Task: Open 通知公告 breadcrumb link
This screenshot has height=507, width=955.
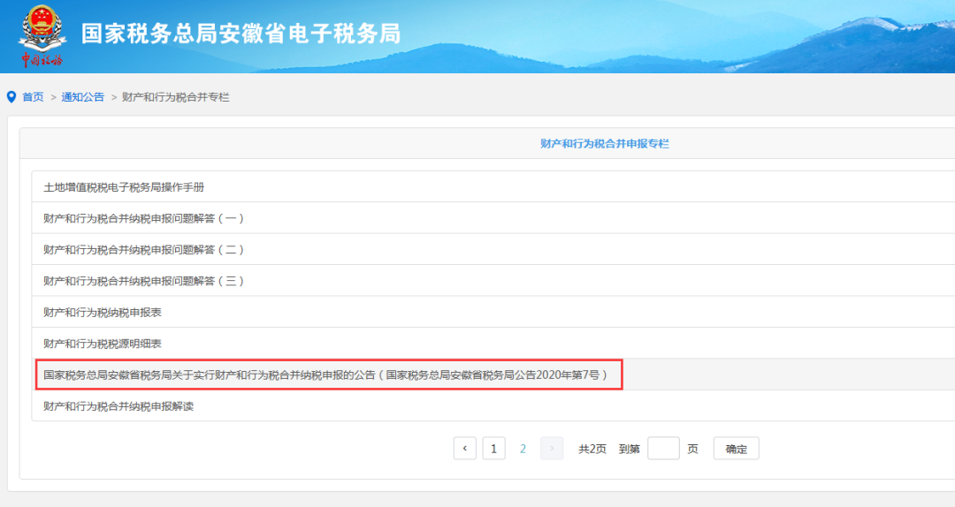Action: tap(83, 97)
